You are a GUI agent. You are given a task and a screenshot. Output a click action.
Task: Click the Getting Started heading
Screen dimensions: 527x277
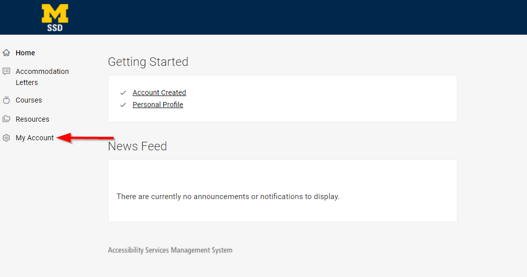[x=148, y=62]
